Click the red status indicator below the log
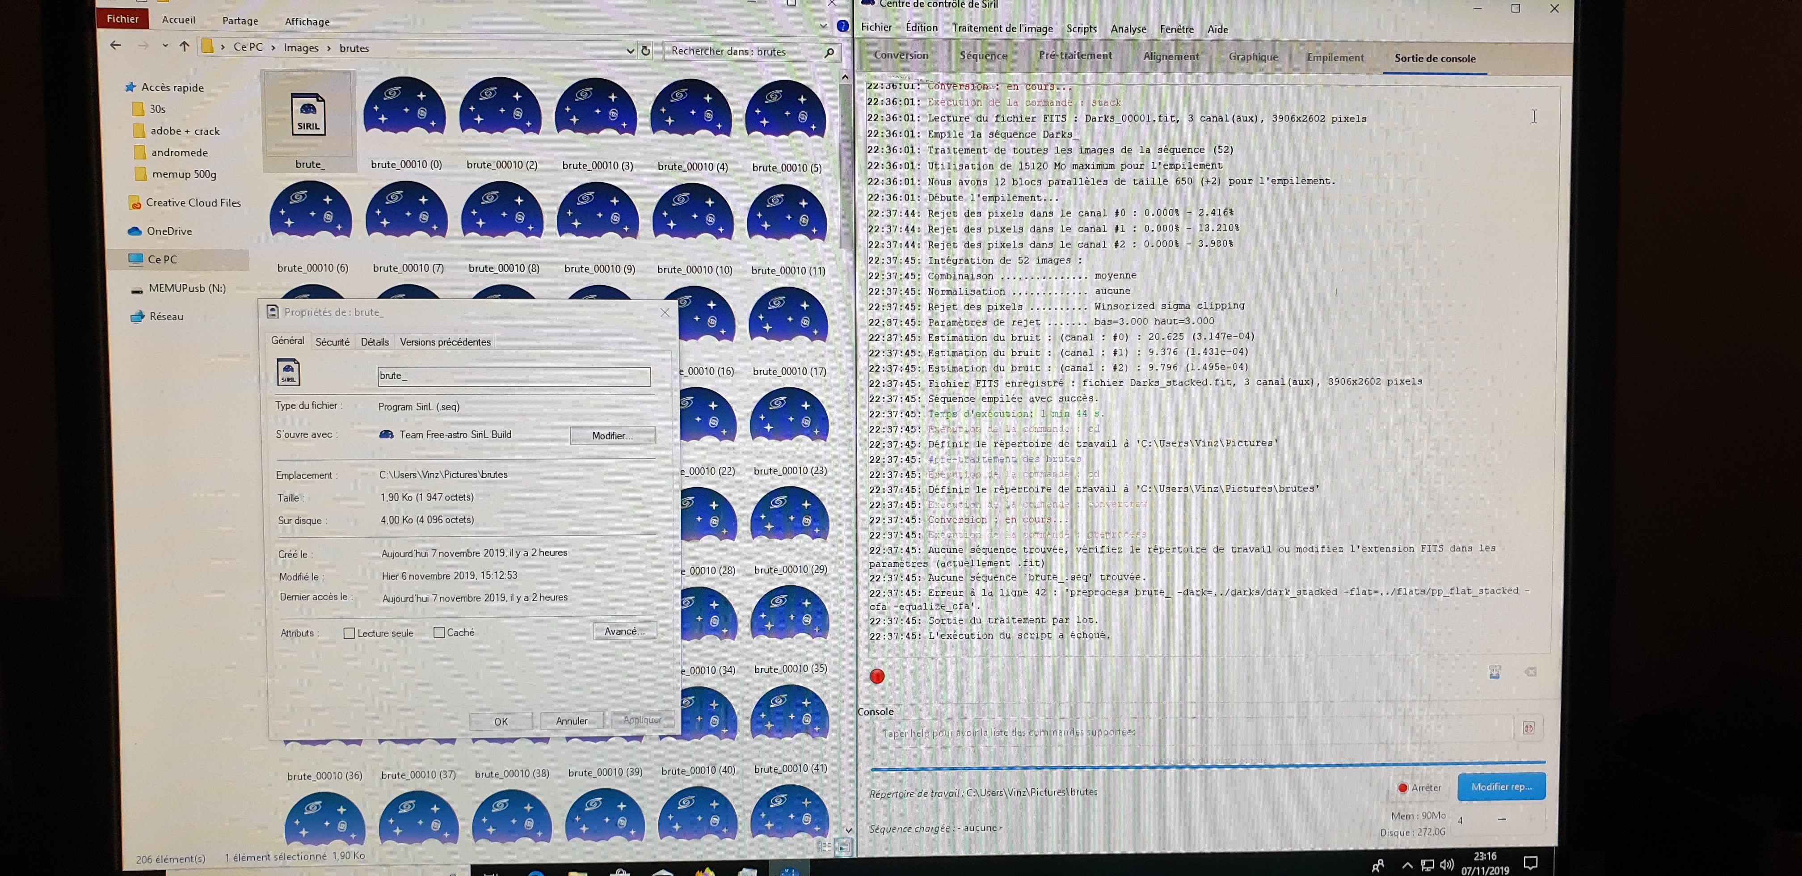 (x=876, y=676)
